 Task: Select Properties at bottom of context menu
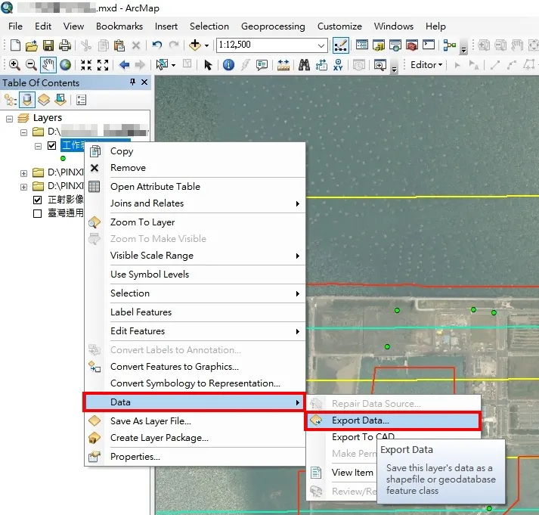135,456
